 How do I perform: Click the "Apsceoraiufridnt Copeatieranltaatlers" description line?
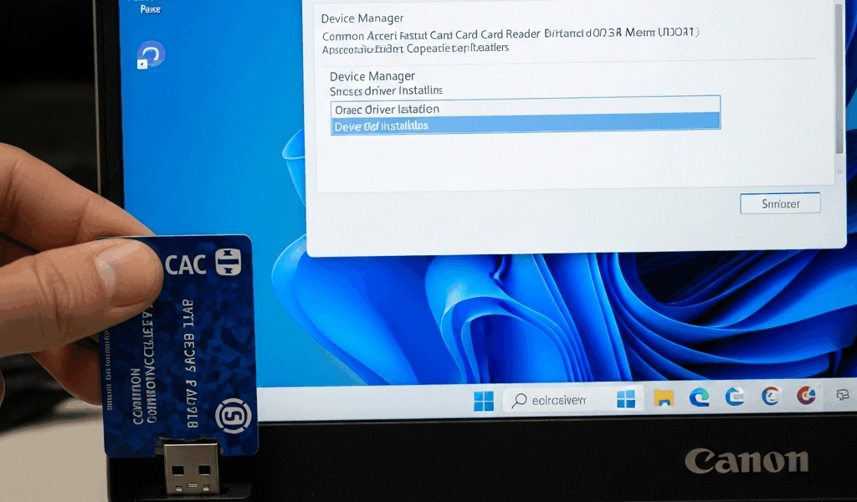[415, 48]
